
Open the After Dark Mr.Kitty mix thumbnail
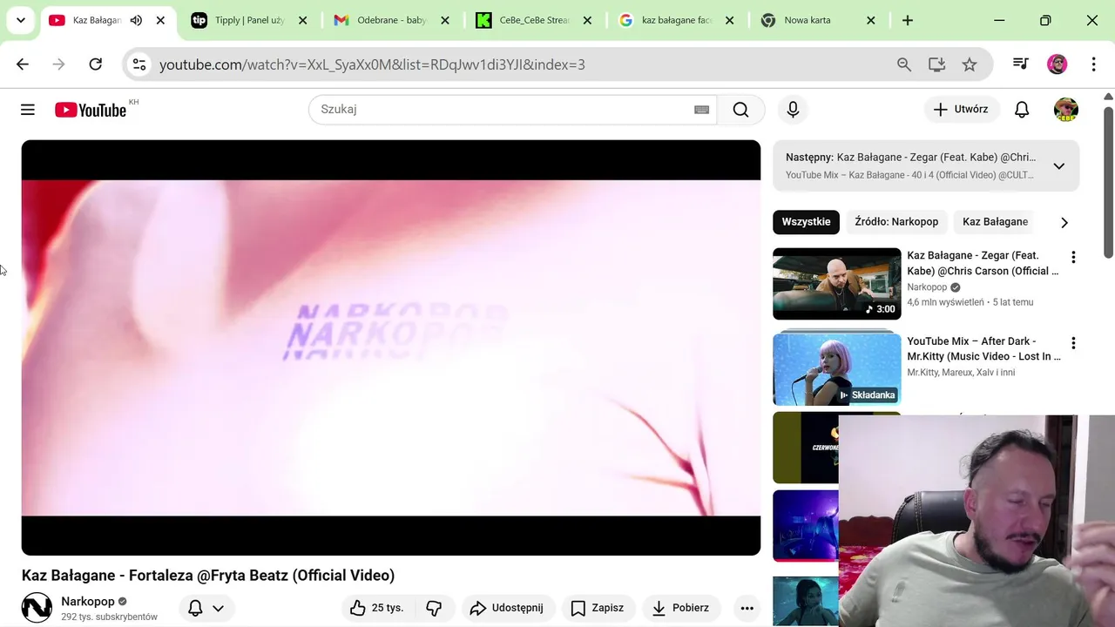click(837, 370)
